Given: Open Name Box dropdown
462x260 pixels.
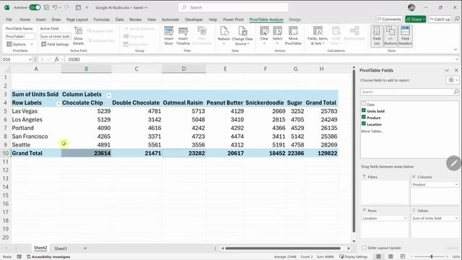Looking at the screenshot, I should (x=30, y=59).
